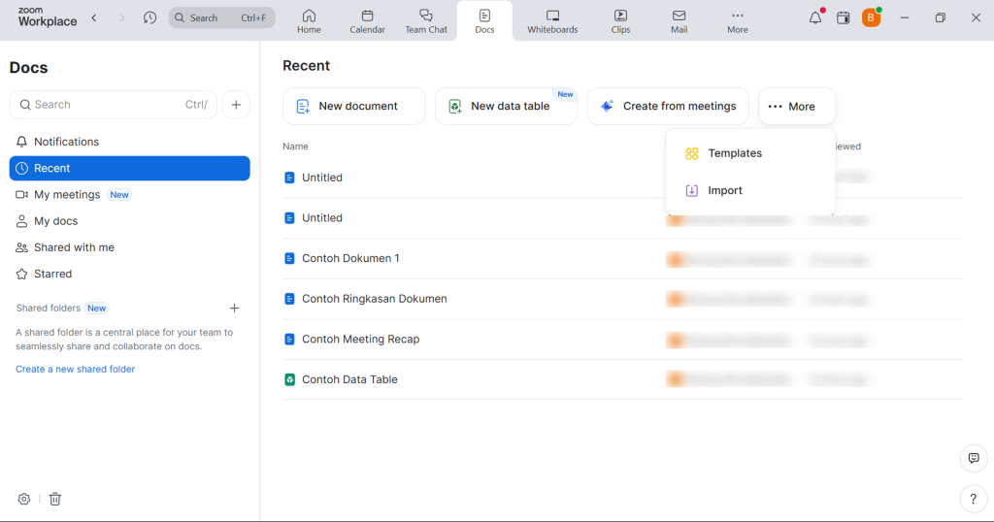The height and width of the screenshot is (522, 994).
Task: Click Create a new shared folder link
Action: [75, 369]
